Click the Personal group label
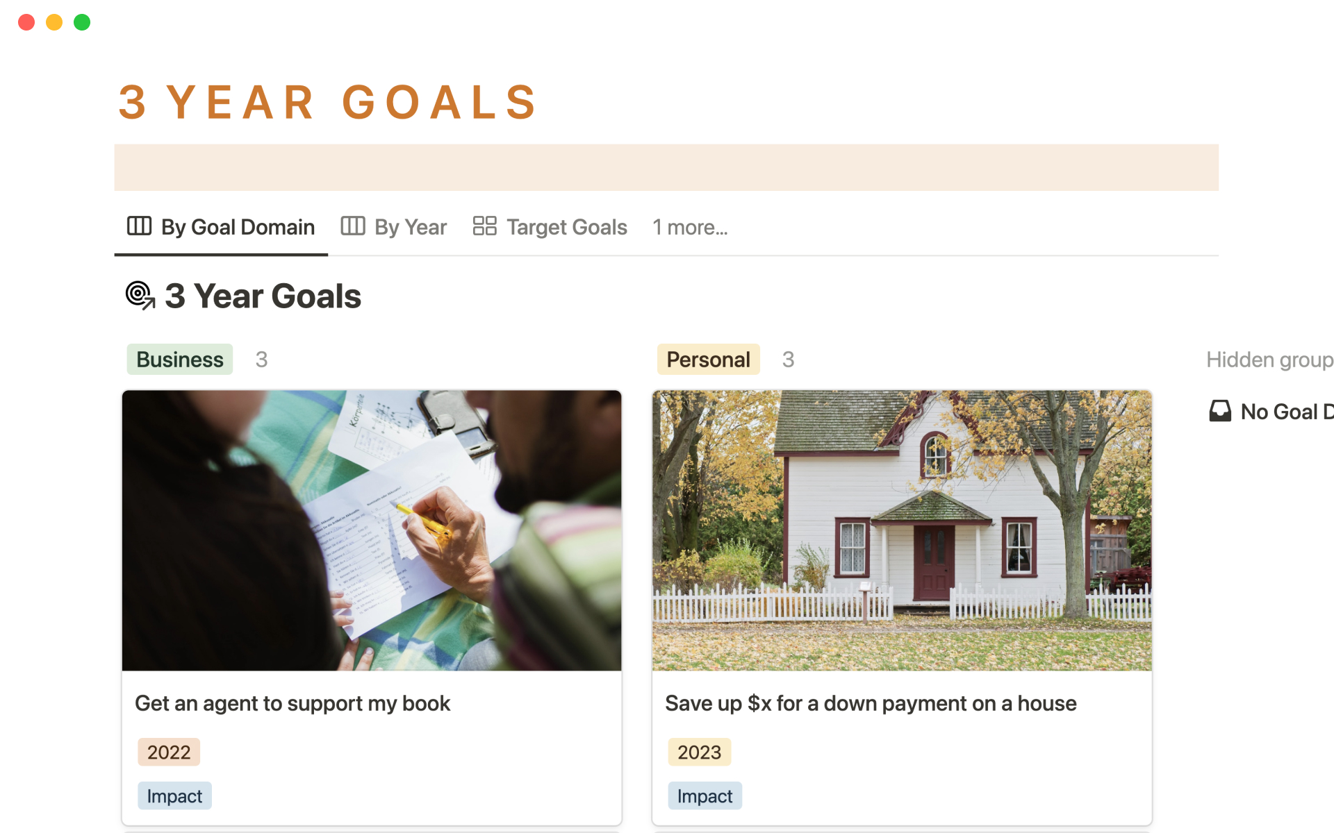The image size is (1334, 833). (708, 360)
